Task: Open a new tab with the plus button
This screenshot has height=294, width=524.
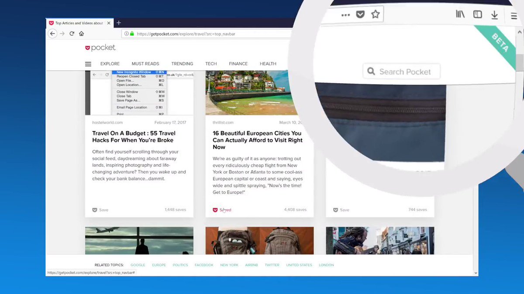Action: pyautogui.click(x=118, y=23)
